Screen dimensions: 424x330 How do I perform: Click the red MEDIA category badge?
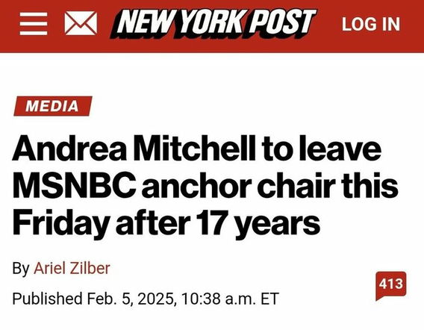[x=53, y=106]
